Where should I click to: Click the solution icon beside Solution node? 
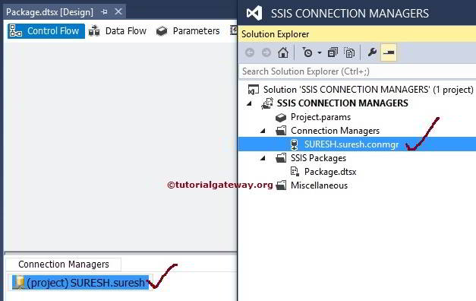pos(254,90)
